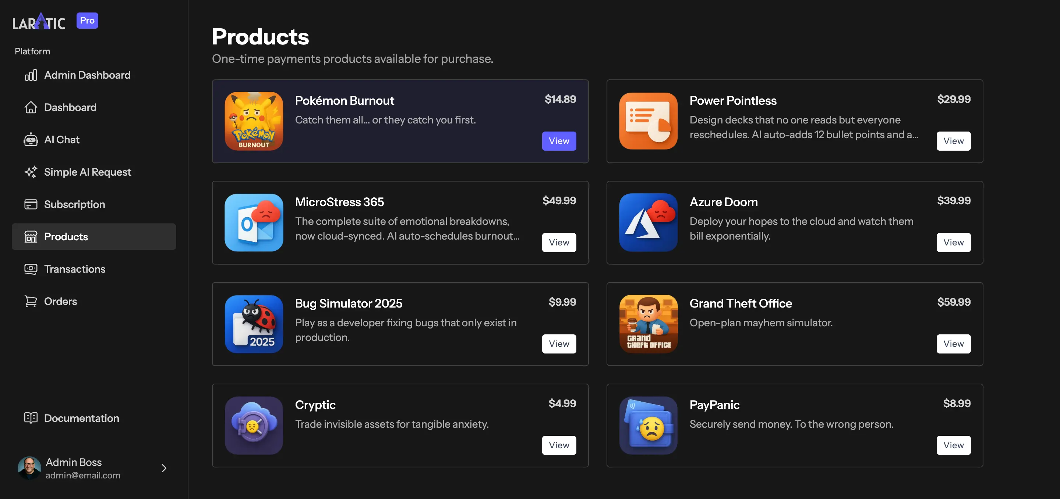Click View on Azure Doom
Viewport: 1060px width, 499px height.
pyautogui.click(x=953, y=242)
